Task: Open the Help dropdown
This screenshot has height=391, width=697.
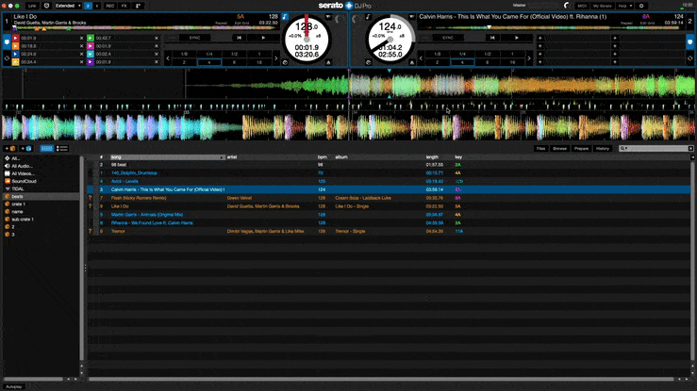Action: tap(625, 6)
